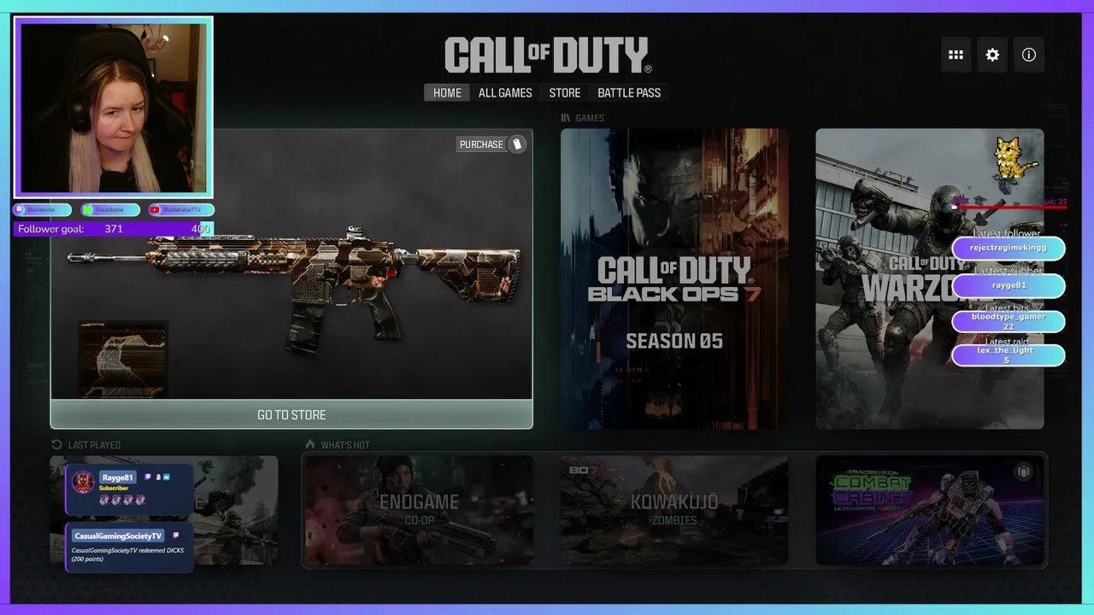Open the Combat Cabinet tile

click(x=929, y=510)
